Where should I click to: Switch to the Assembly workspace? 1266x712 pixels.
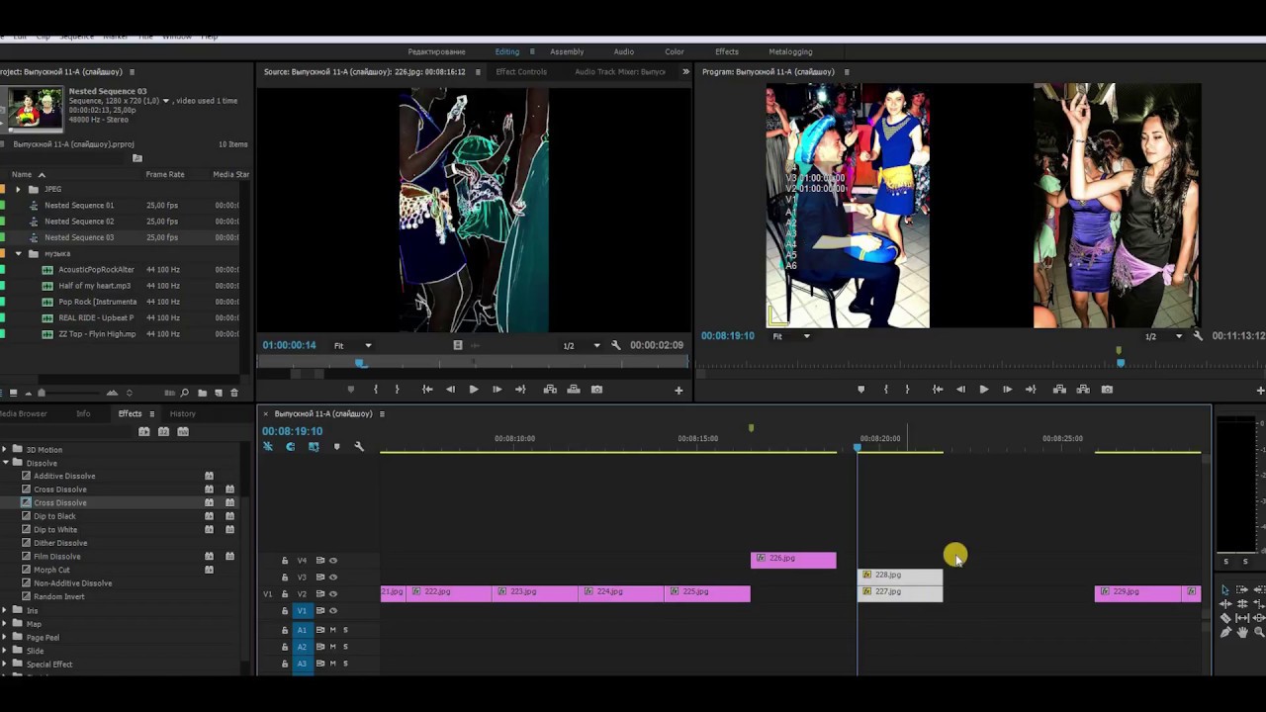pos(567,51)
